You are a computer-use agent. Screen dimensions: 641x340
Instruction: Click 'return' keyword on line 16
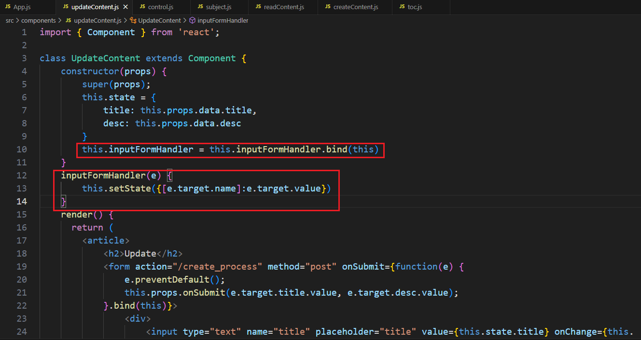tap(87, 228)
